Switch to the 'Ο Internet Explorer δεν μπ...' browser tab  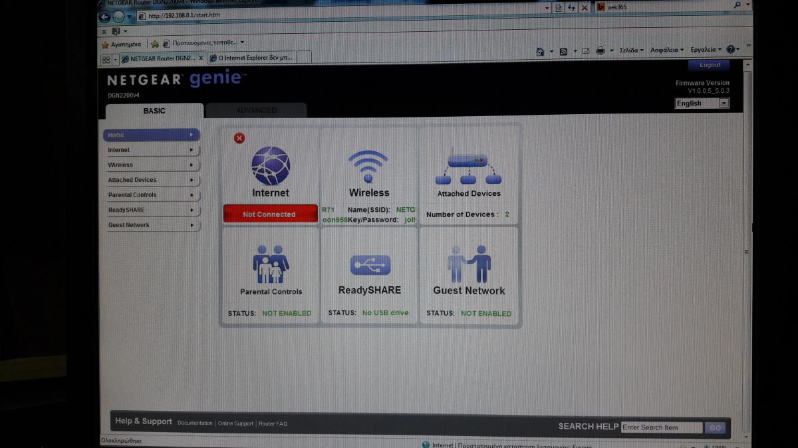251,58
